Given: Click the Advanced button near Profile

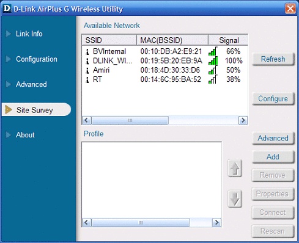Looking at the screenshot, I should click(273, 138).
